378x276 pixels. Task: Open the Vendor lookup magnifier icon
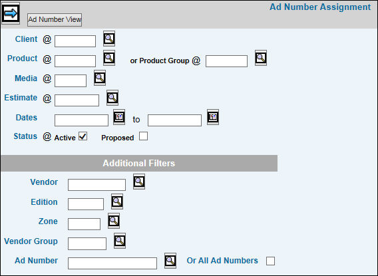(139, 182)
